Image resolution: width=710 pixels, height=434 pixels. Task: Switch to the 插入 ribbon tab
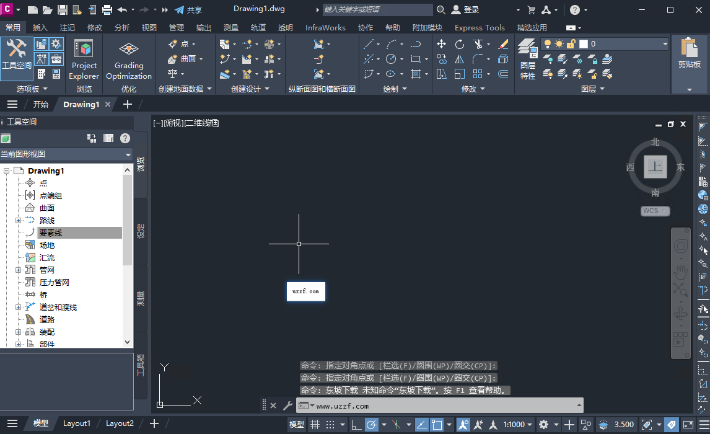click(40, 27)
